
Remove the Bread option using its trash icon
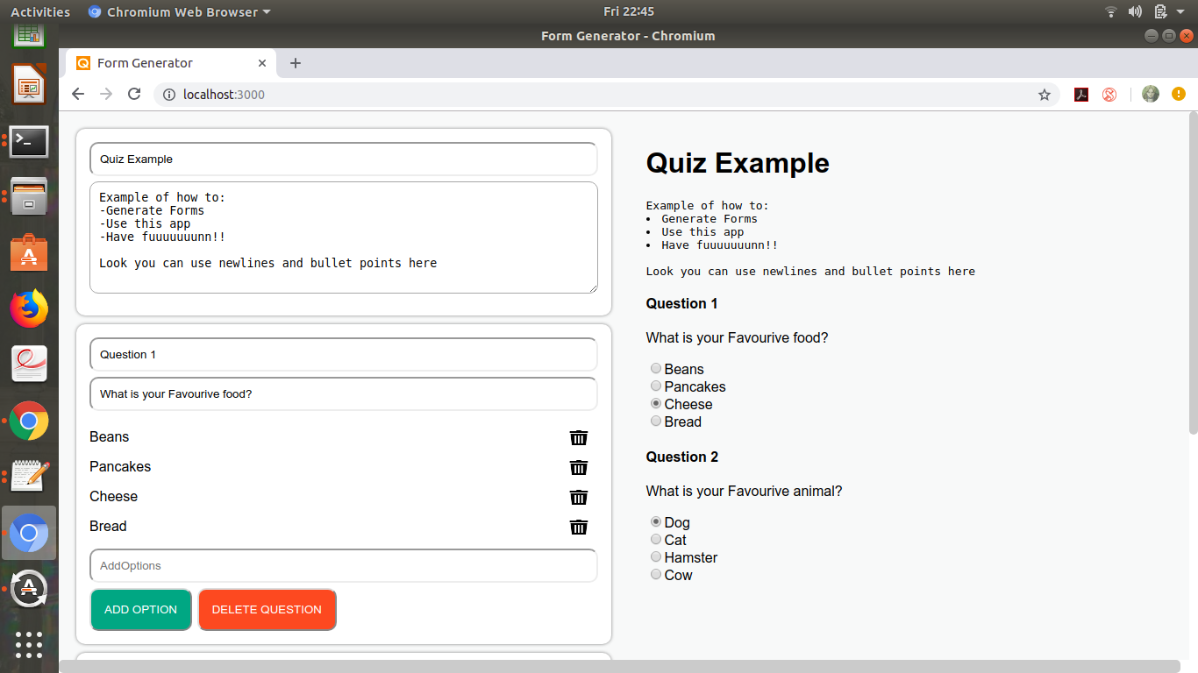point(578,527)
